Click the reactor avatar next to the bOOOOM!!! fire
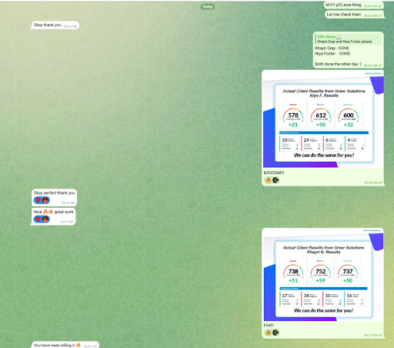Screen dimensions: 394x348 pos(275,180)
